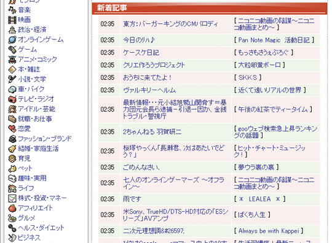Click the book icon beside 本・雑誌
This screenshot has height=243, width=332.
[12, 69]
